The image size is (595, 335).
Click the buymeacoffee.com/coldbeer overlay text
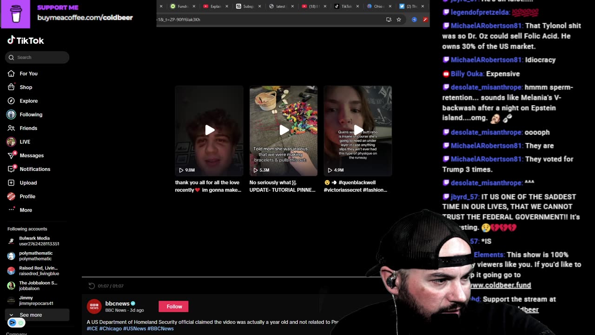[x=85, y=18]
